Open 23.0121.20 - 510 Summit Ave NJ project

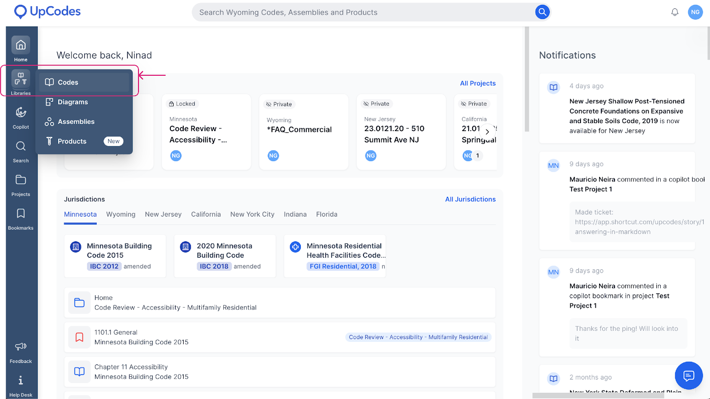[401, 132]
